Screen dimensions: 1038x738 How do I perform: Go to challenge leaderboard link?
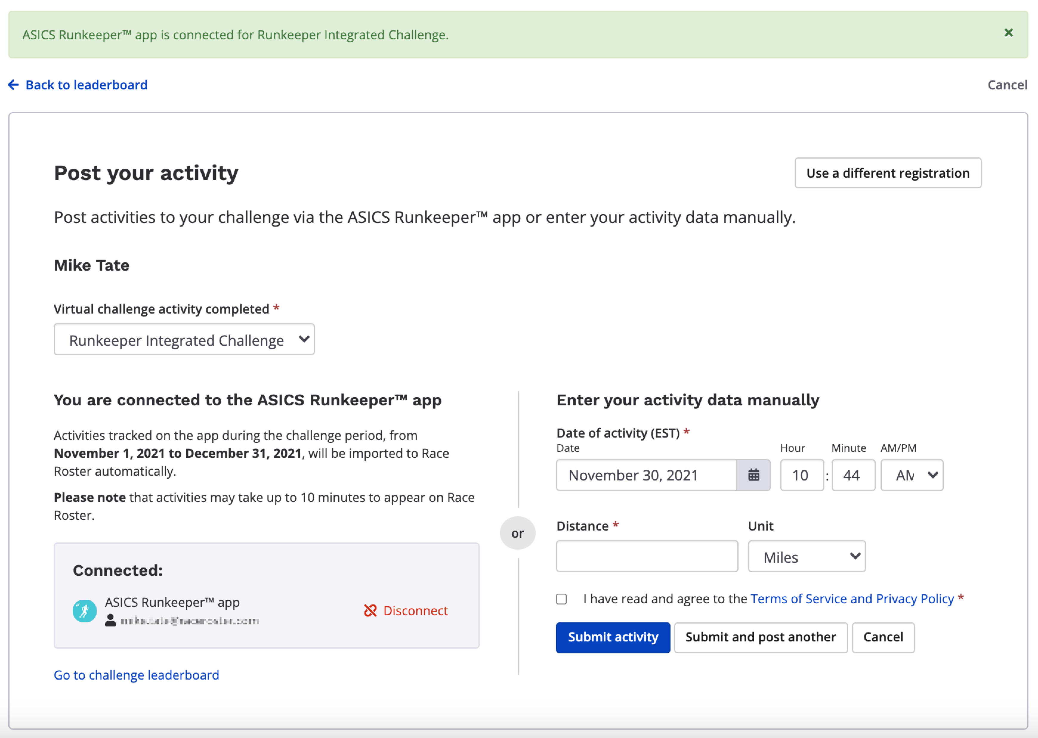tap(136, 675)
